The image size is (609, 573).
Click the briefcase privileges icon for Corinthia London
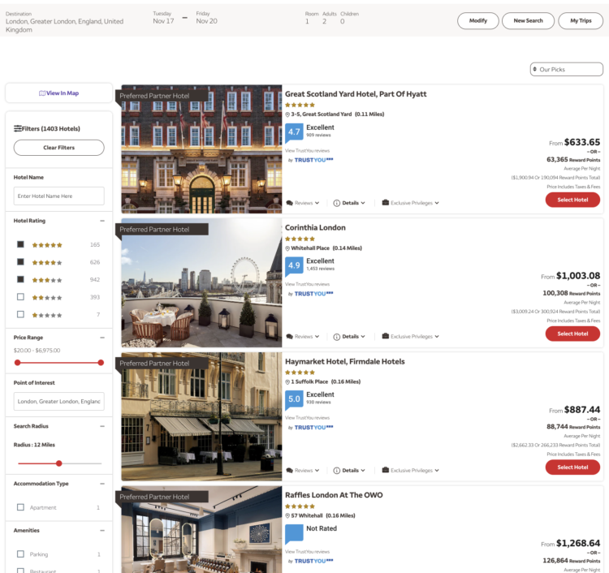(x=385, y=336)
